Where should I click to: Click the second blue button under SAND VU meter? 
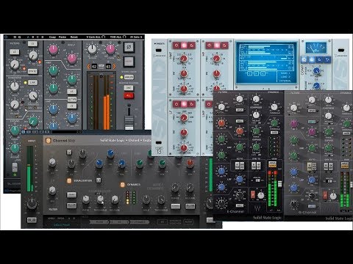click(312, 59)
